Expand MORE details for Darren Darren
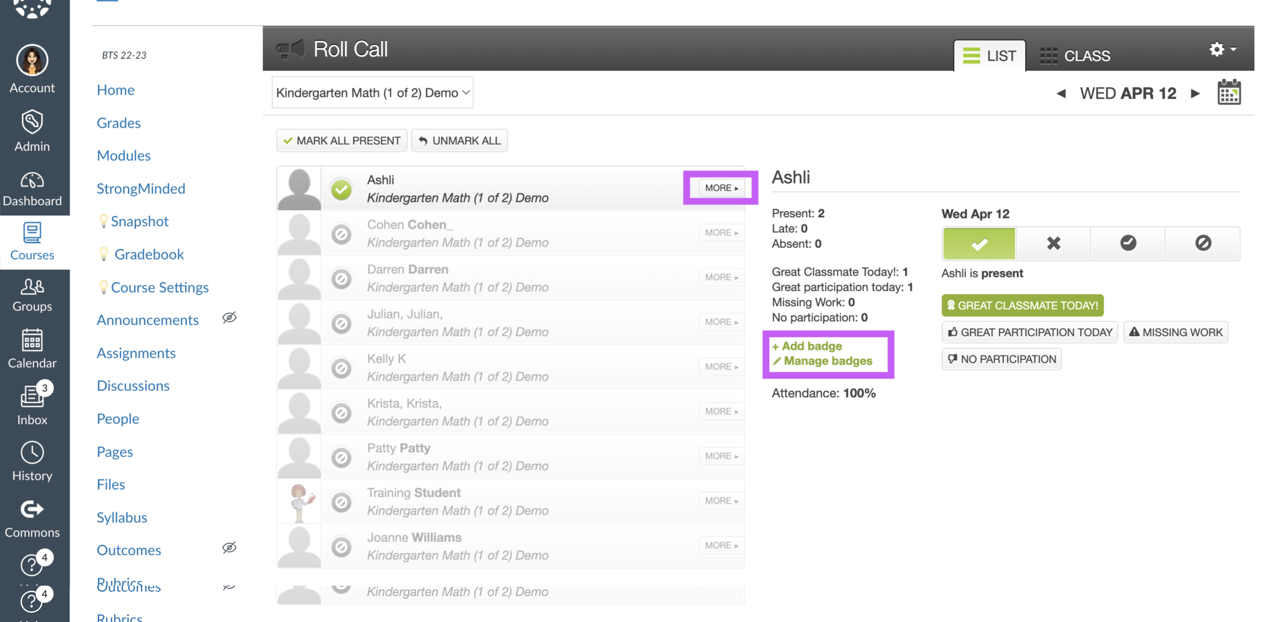The image size is (1273, 622). pyautogui.click(x=721, y=277)
